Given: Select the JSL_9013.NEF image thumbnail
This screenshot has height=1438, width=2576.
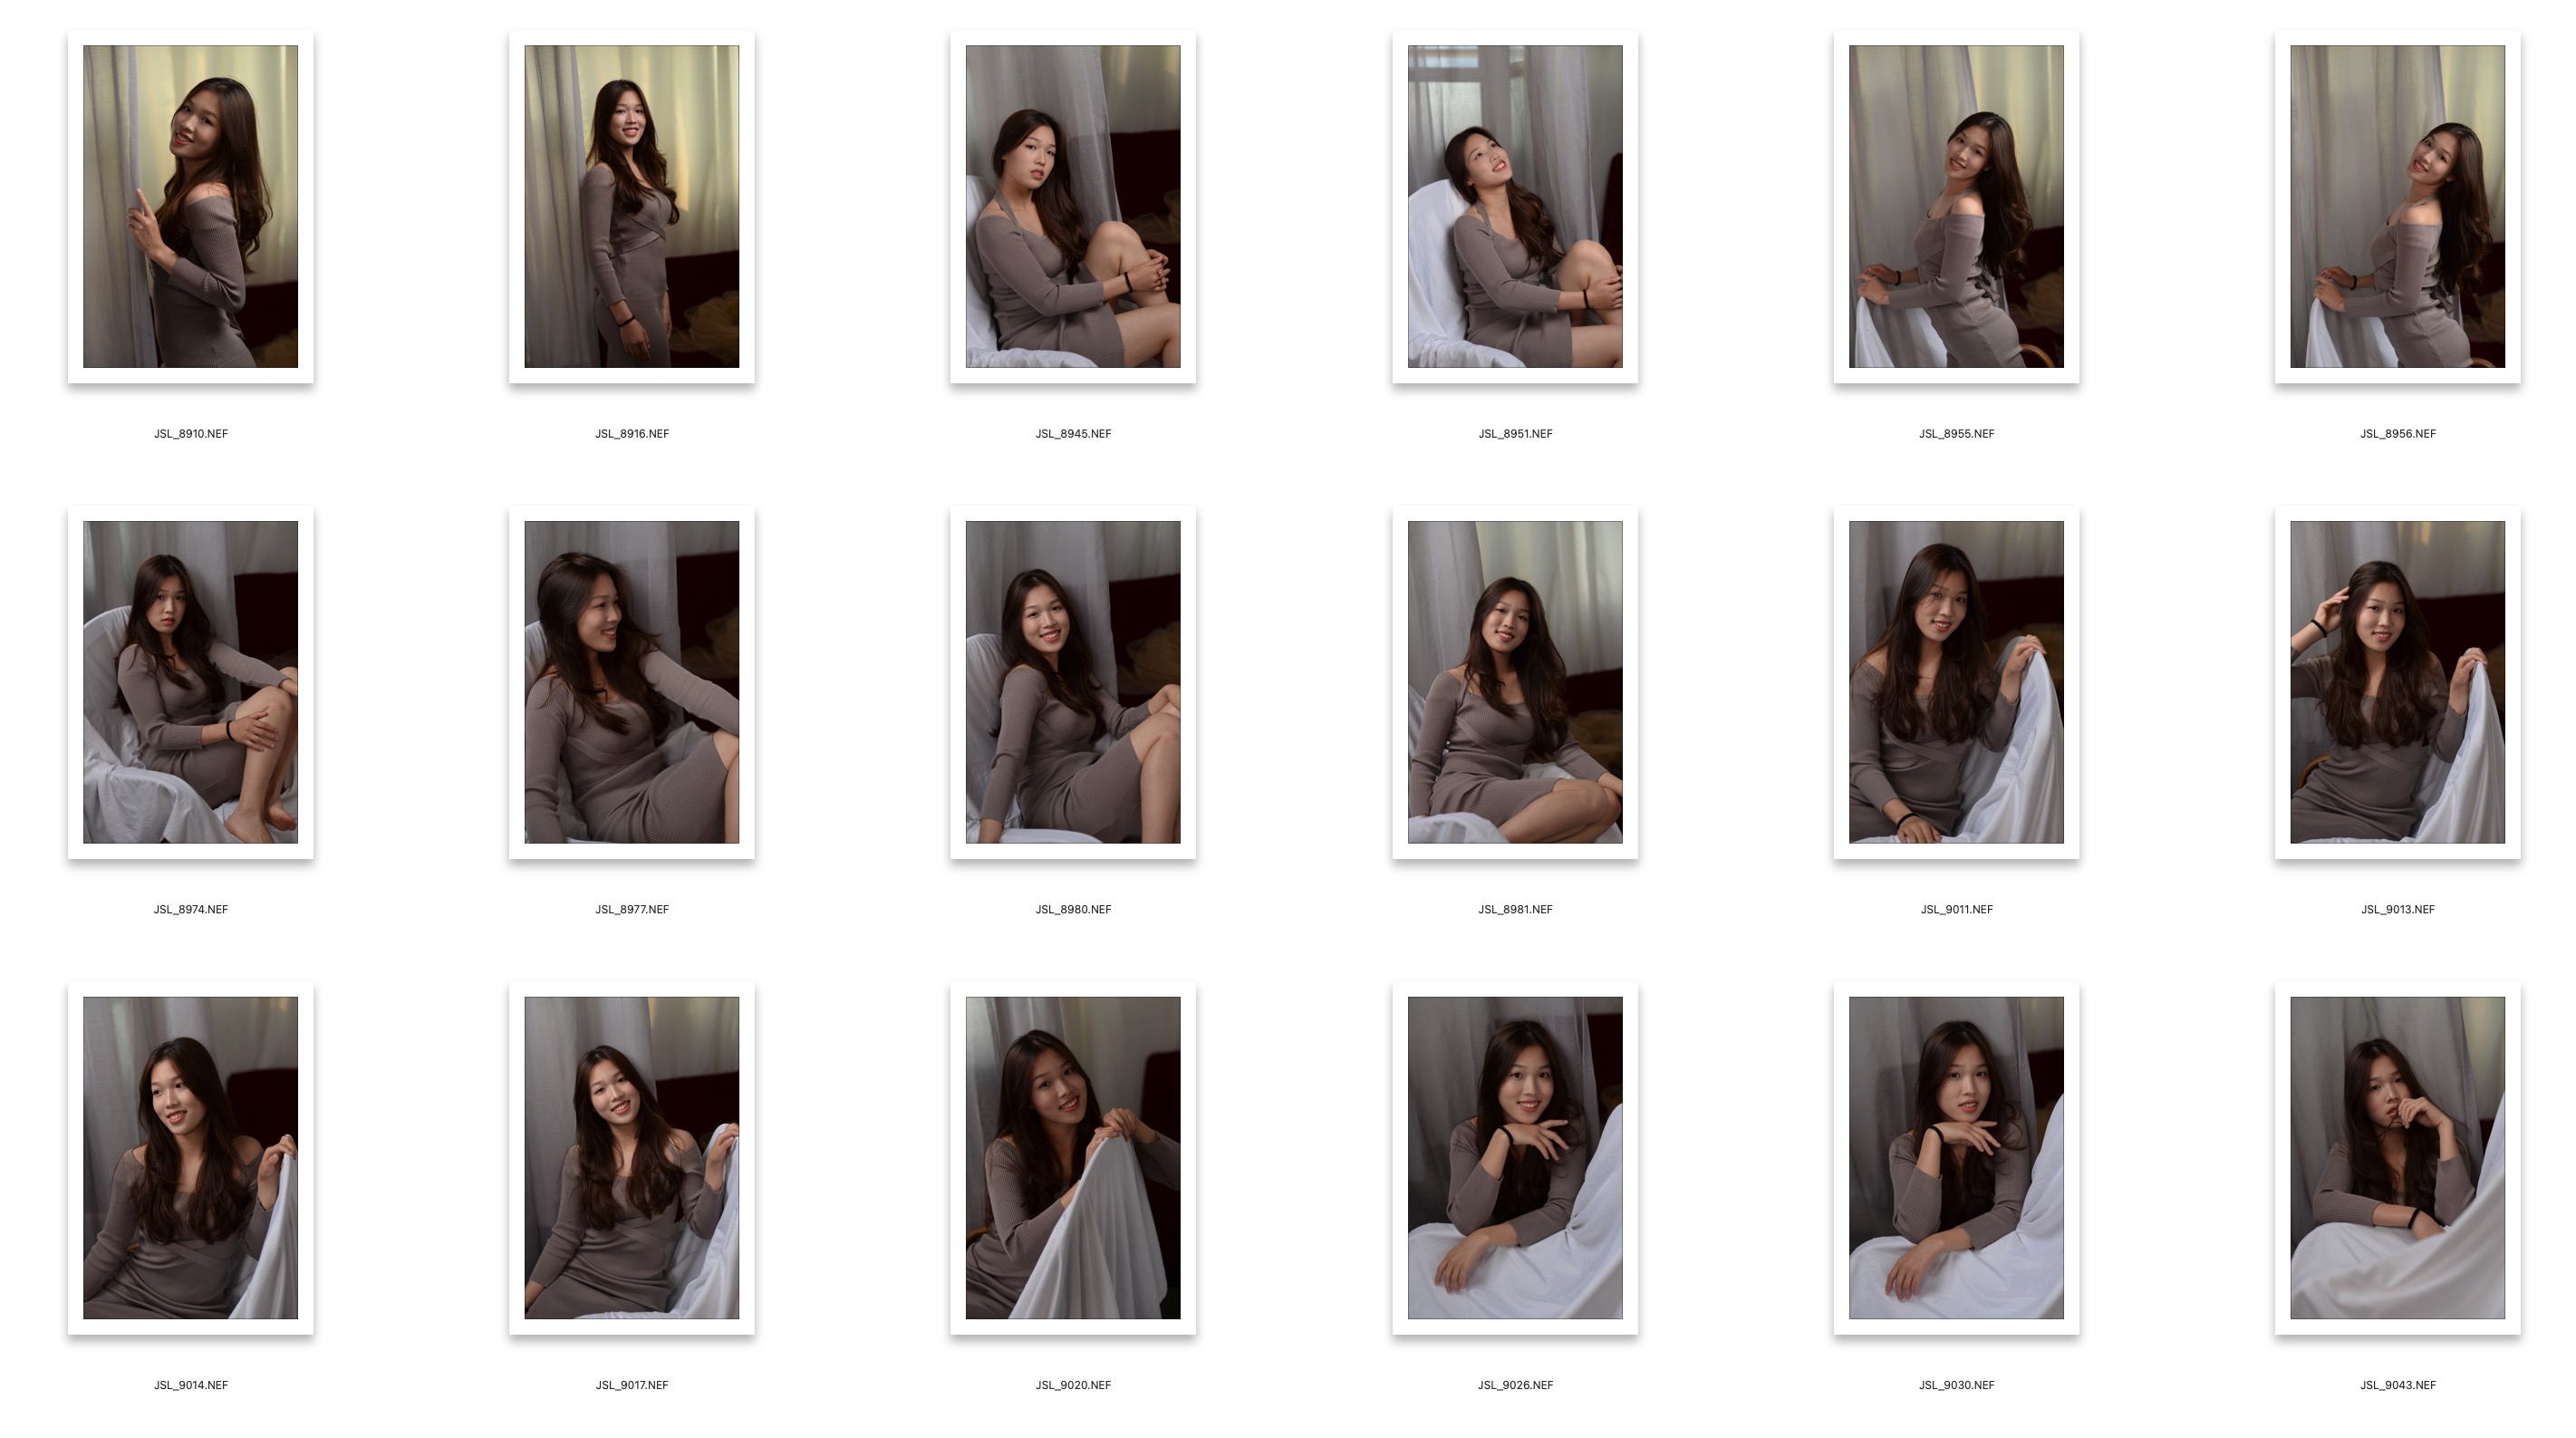Looking at the screenshot, I should [x=2397, y=682].
